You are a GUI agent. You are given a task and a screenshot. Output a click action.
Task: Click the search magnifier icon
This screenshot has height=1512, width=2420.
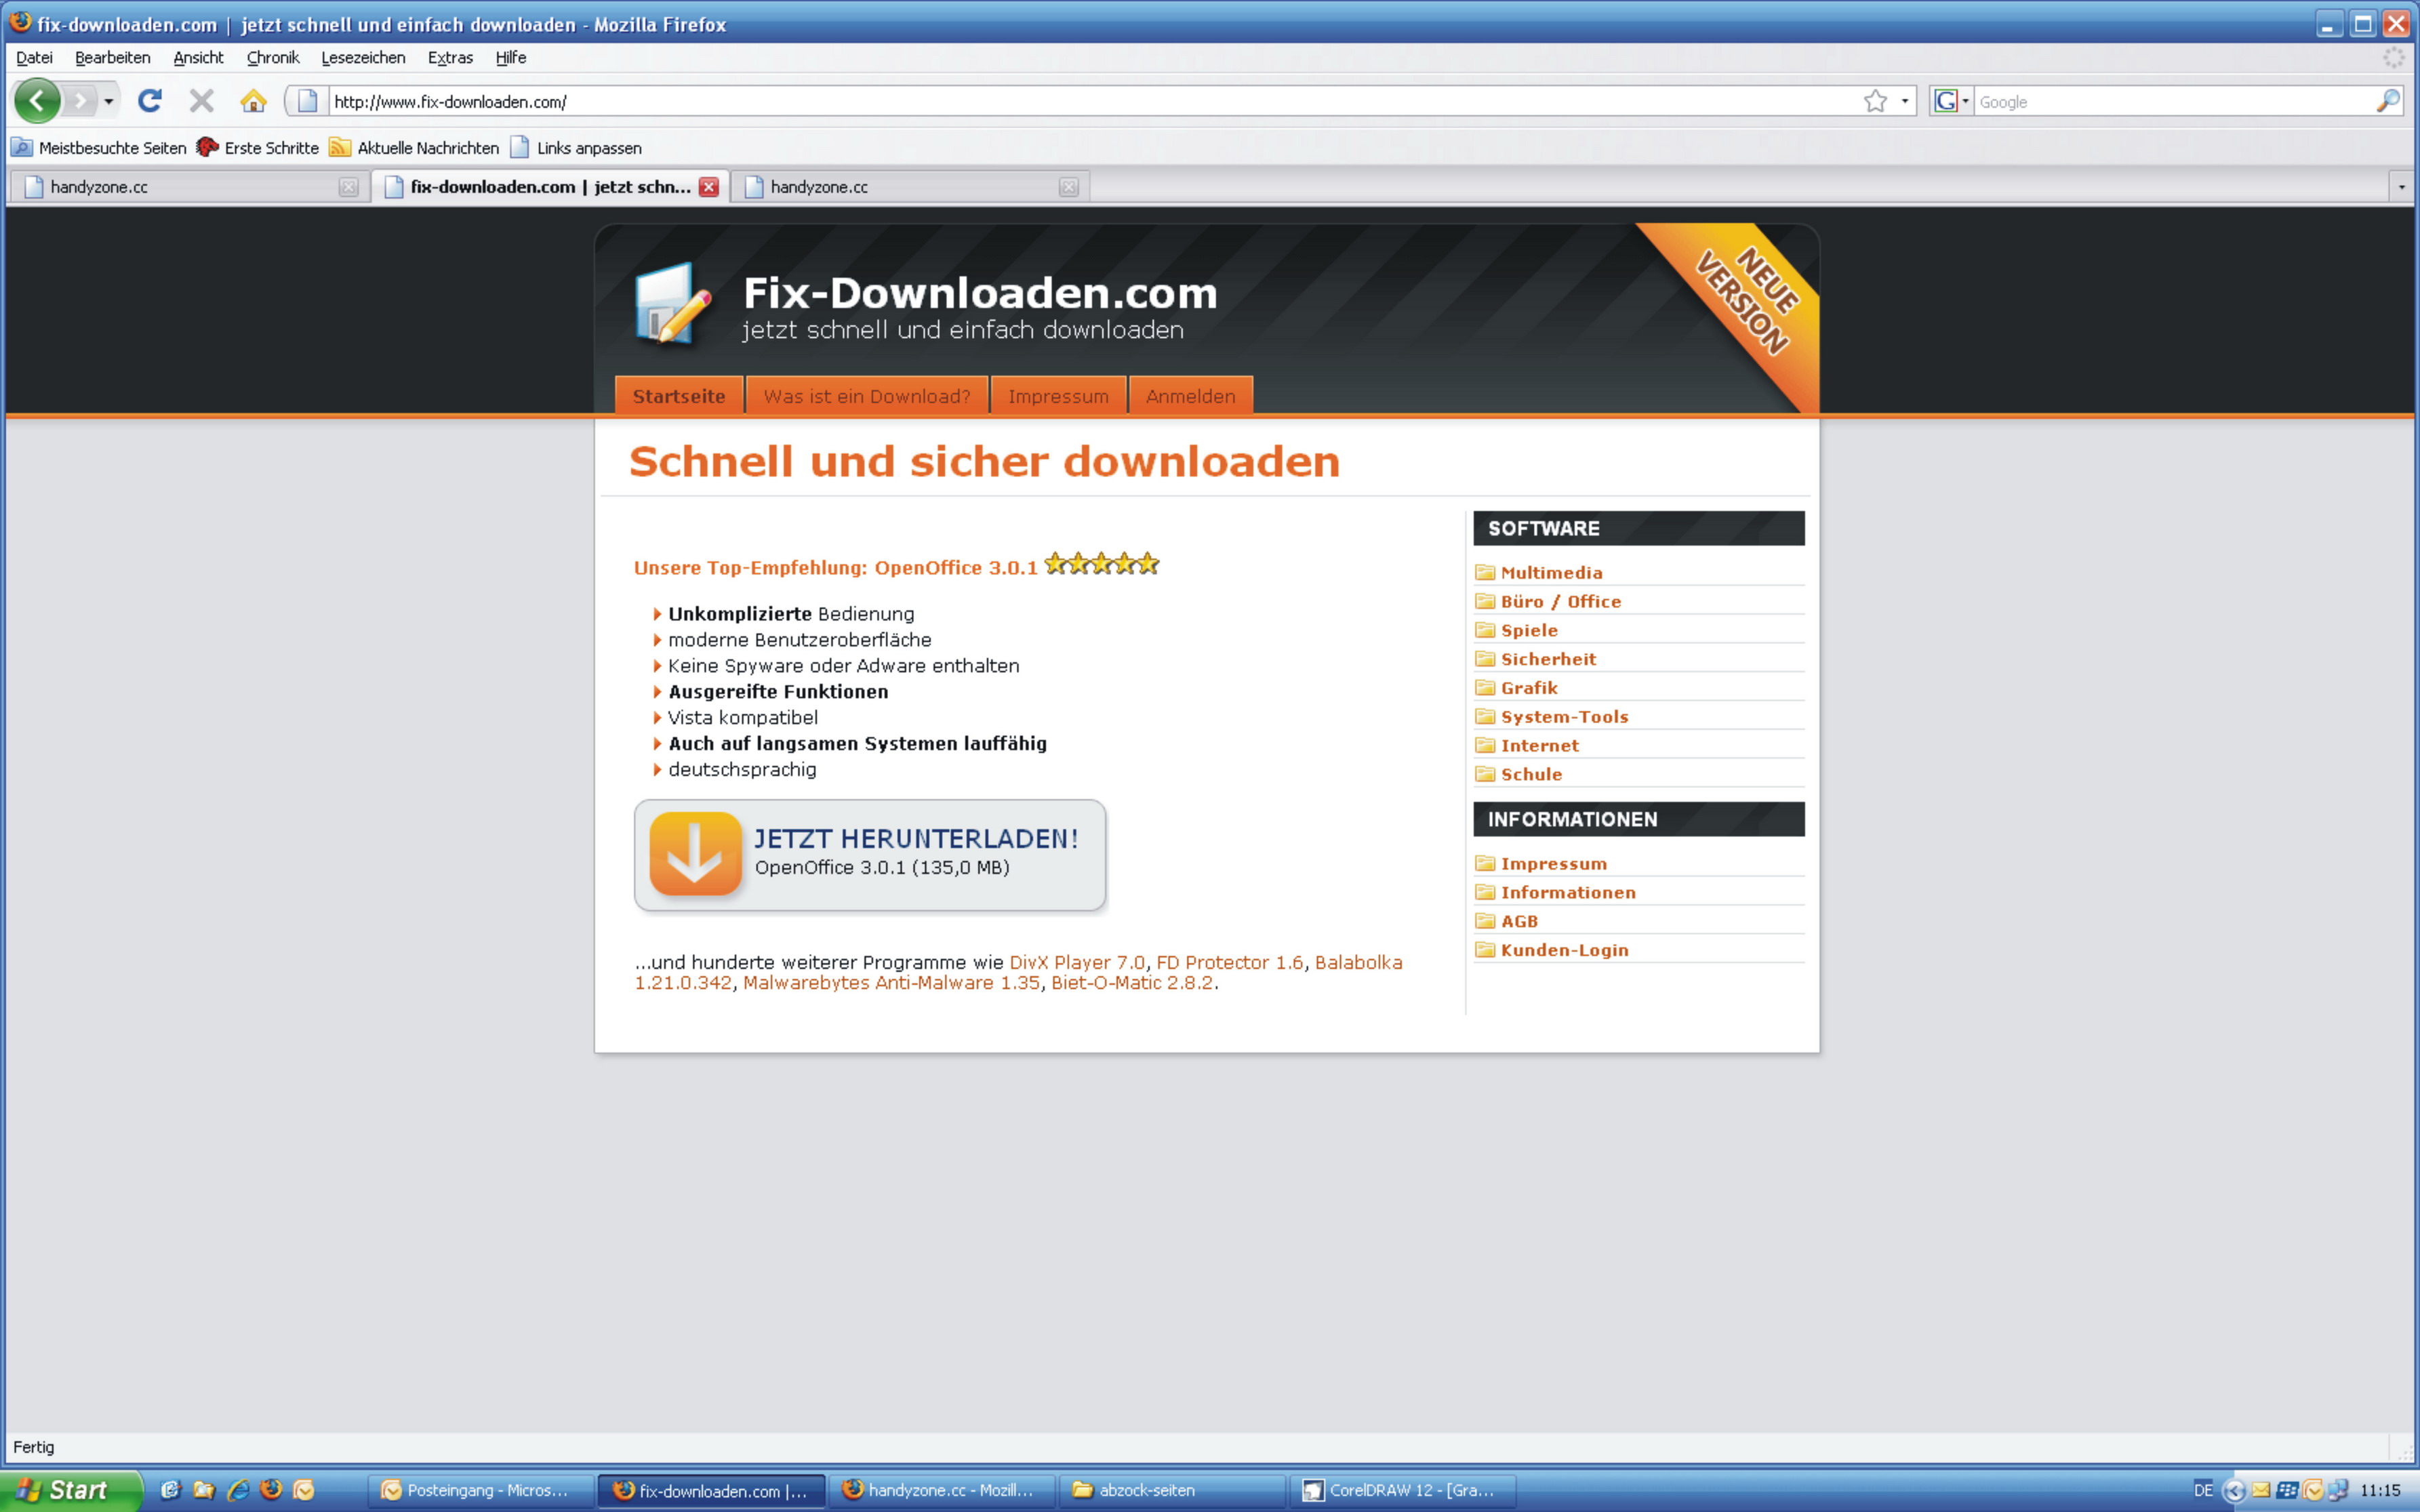click(2388, 101)
